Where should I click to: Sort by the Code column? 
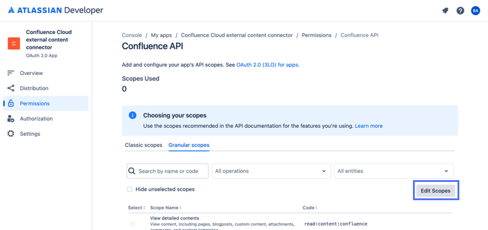click(310, 207)
